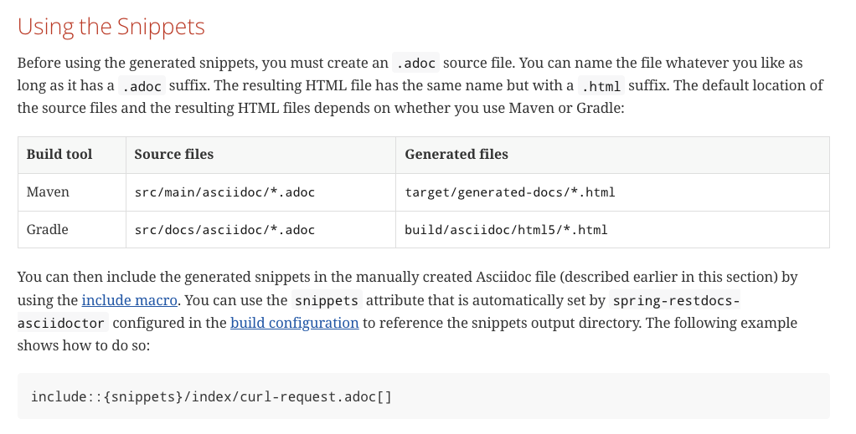Open the build configuration link

[294, 323]
